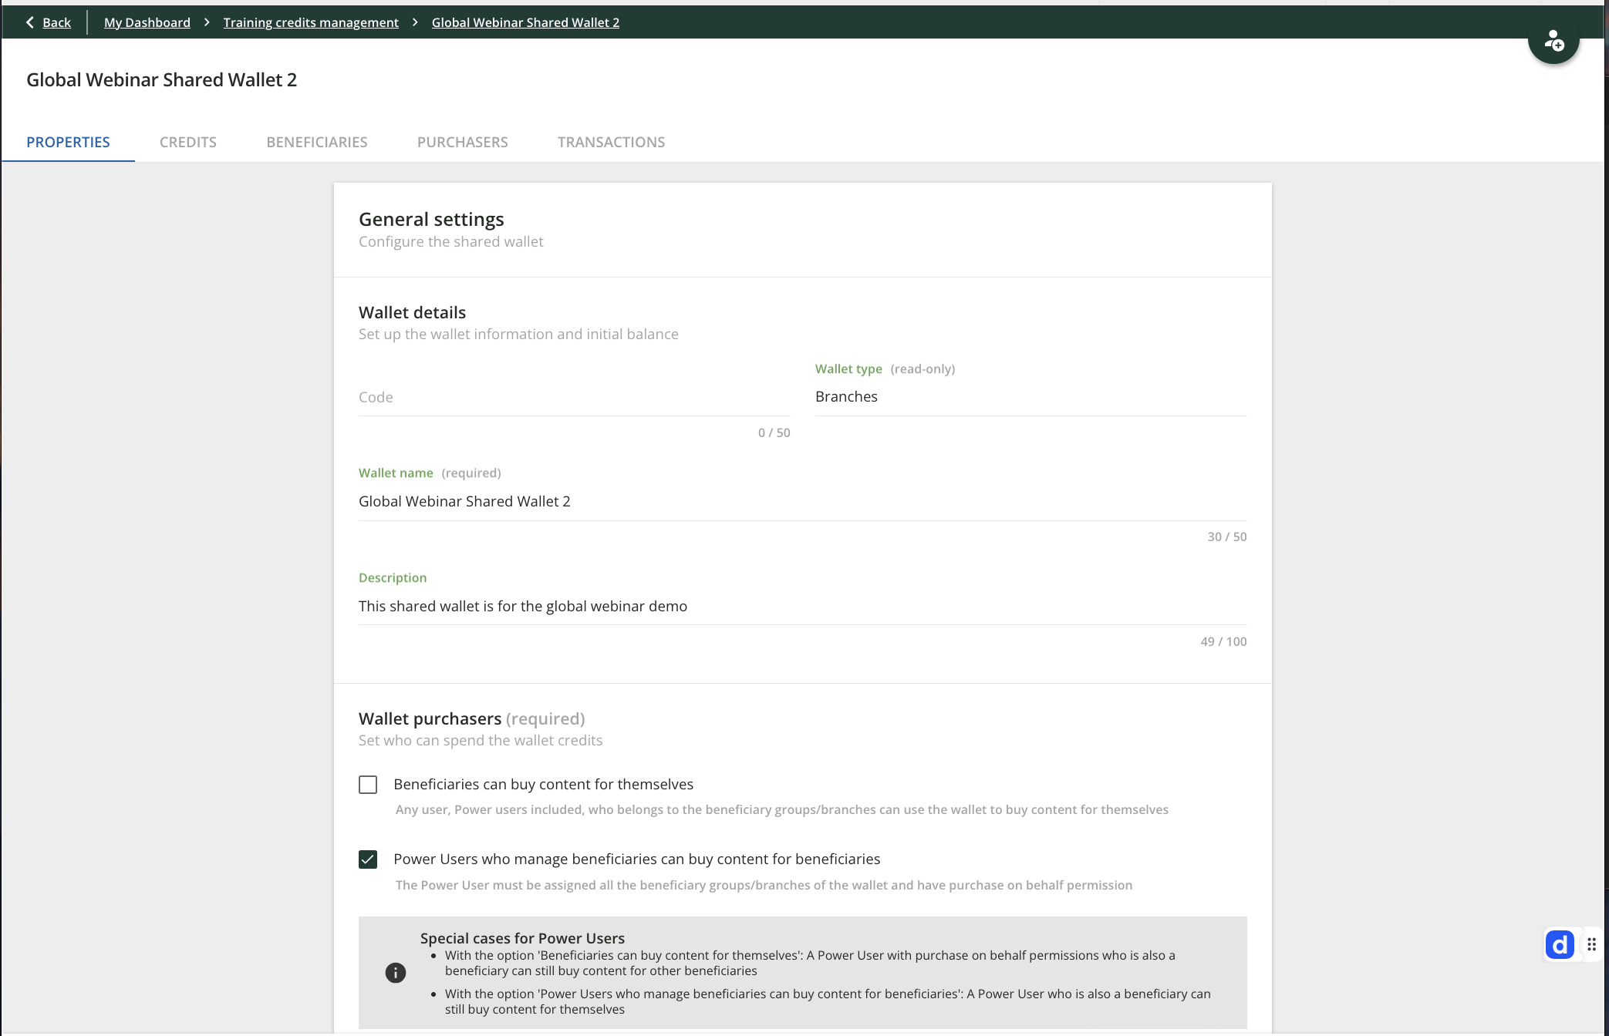The image size is (1609, 1036).
Task: Open the Credits tab
Action: coord(188,142)
